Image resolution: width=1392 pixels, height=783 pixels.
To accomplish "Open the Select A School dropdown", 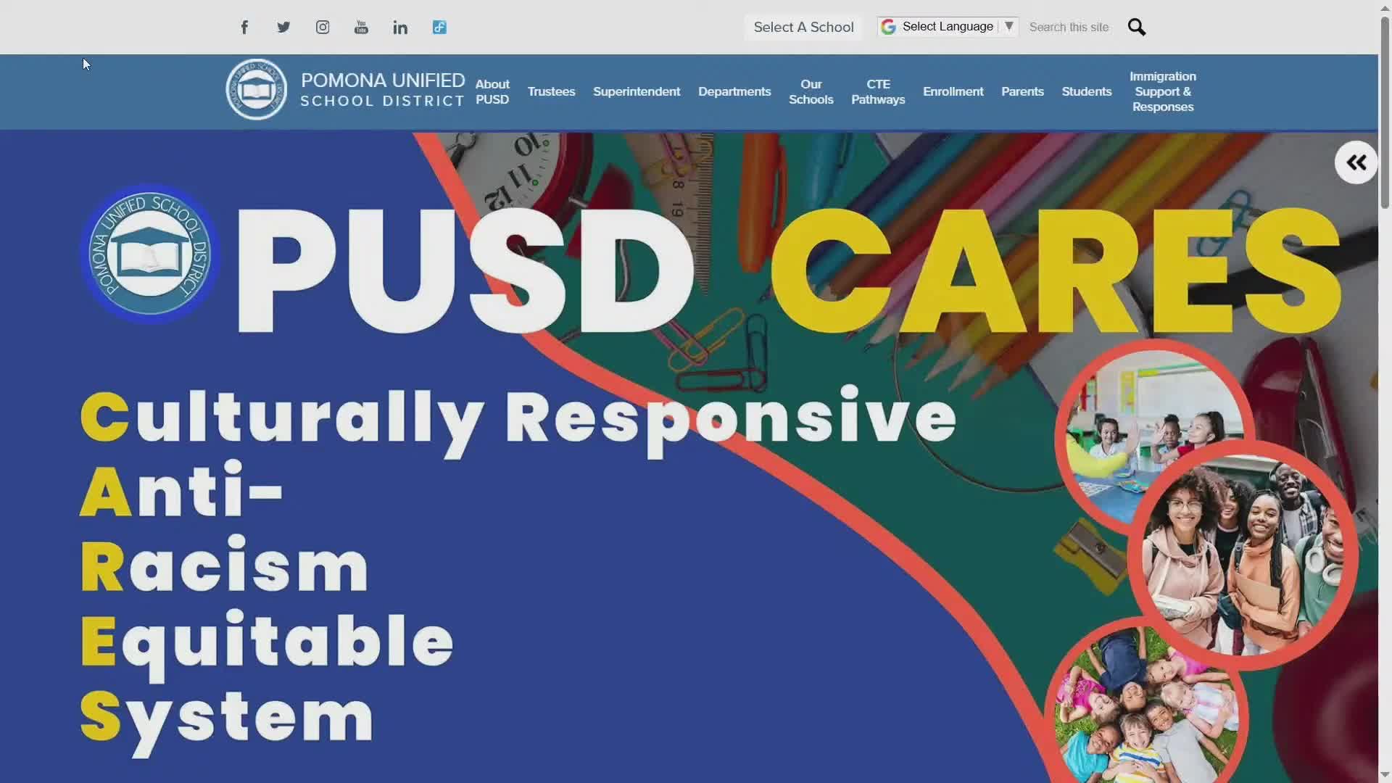I will click(x=803, y=28).
